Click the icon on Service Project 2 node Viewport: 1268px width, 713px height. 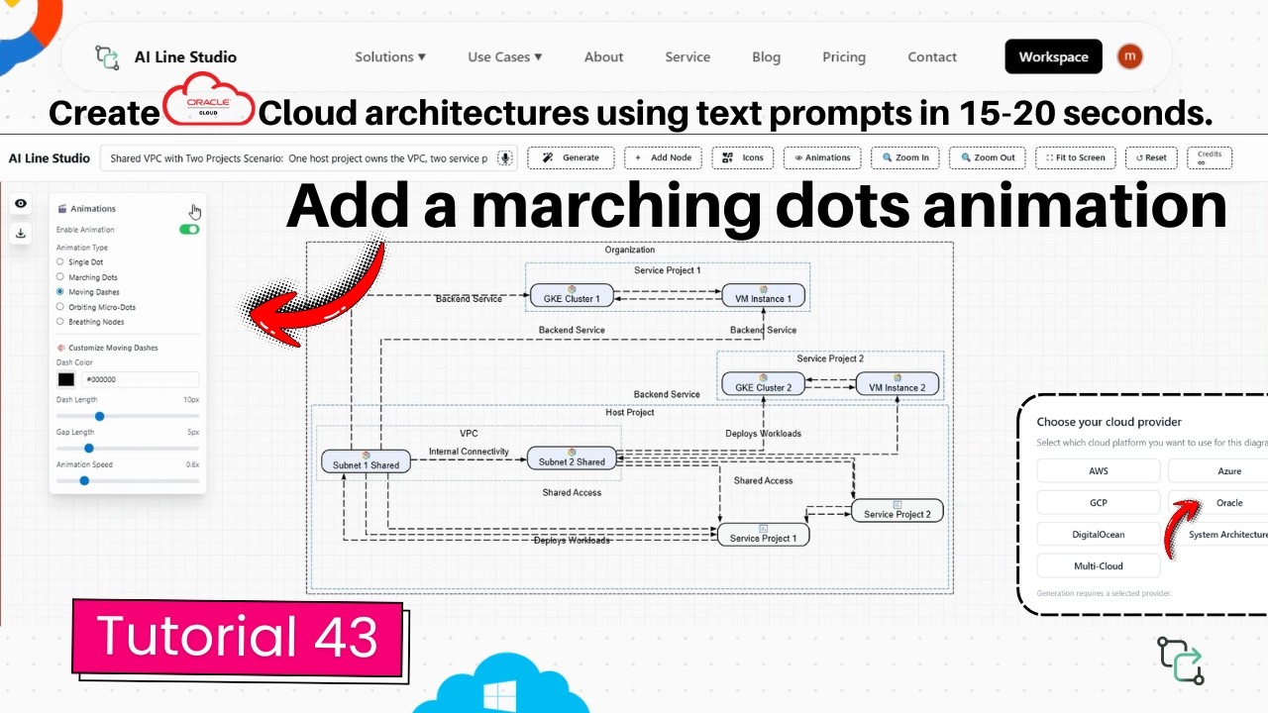point(898,505)
